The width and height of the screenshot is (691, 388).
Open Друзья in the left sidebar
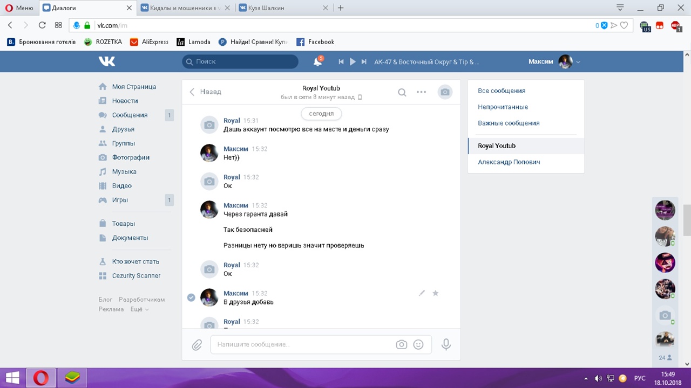coord(123,129)
